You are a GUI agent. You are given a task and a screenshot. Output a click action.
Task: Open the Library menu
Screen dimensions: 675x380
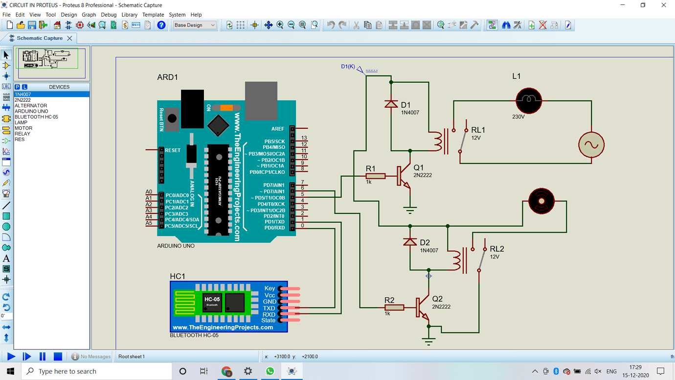click(x=129, y=15)
